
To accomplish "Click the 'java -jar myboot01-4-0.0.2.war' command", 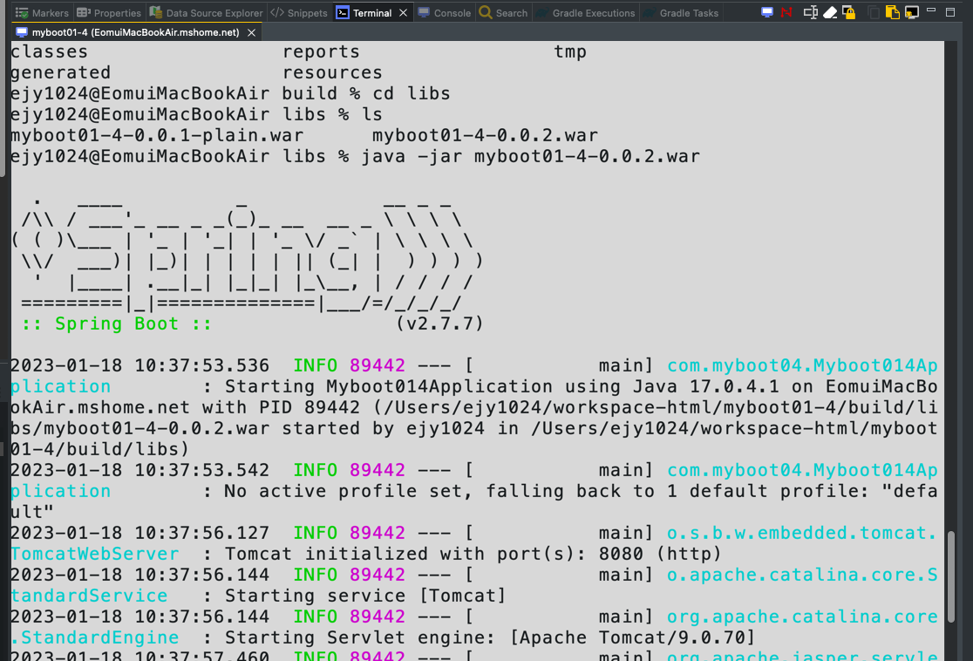I will tap(531, 156).
